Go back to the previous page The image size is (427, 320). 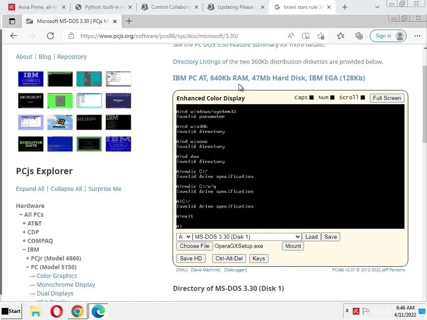click(x=14, y=36)
